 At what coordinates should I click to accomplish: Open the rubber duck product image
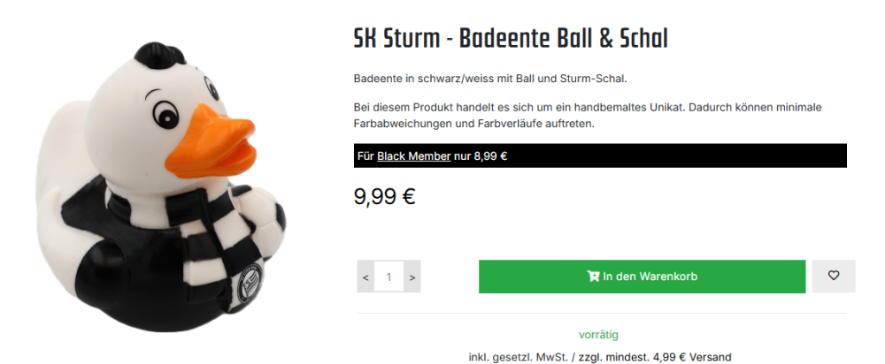click(161, 186)
